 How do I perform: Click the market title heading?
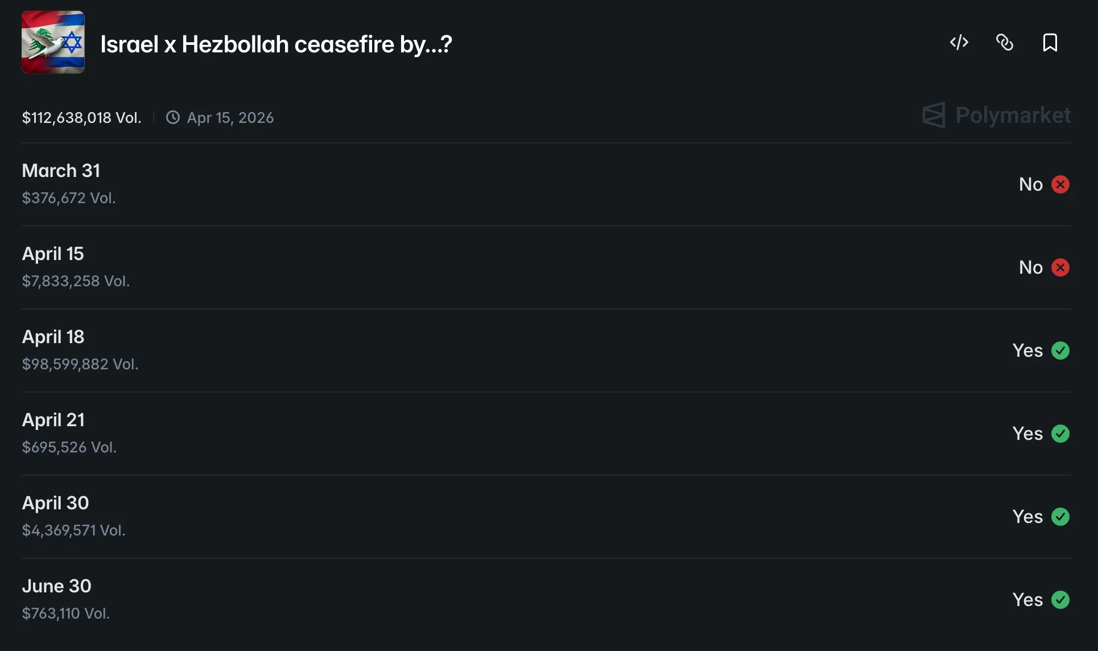click(x=276, y=44)
